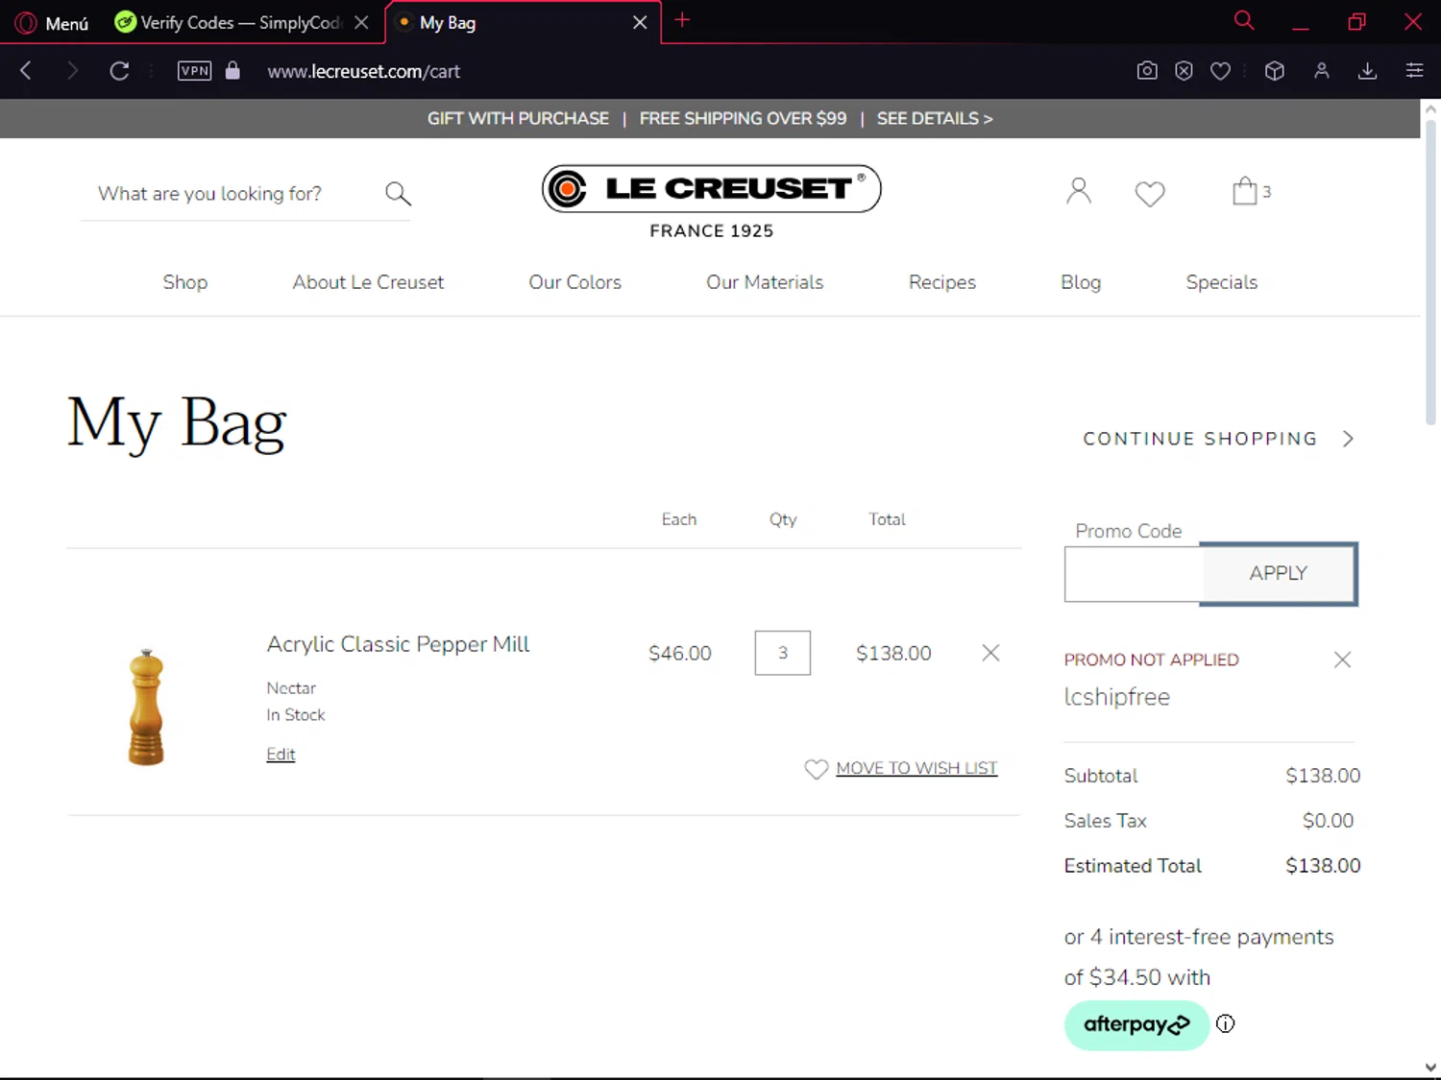Open the Blog menu item

pyautogui.click(x=1081, y=282)
